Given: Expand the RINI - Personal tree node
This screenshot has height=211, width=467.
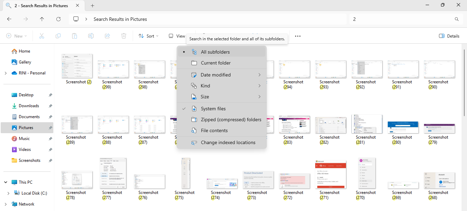Looking at the screenshot, I should [x=5, y=73].
